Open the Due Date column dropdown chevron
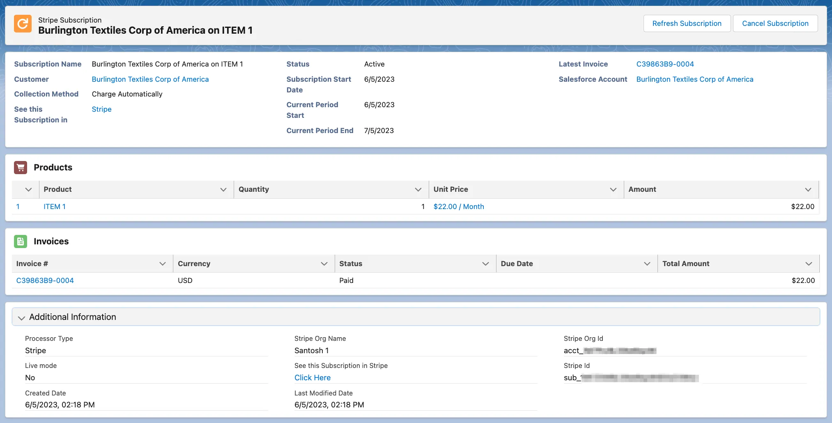832x423 pixels. tap(647, 264)
